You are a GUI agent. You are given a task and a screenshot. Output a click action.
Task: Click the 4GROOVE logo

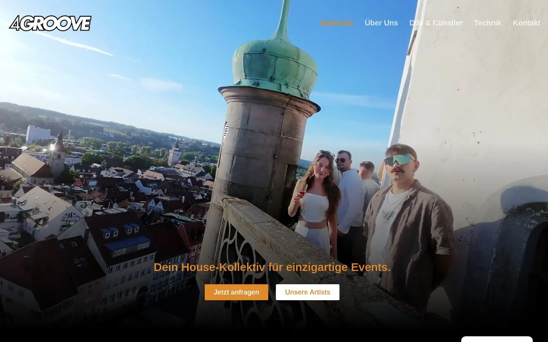(50, 23)
